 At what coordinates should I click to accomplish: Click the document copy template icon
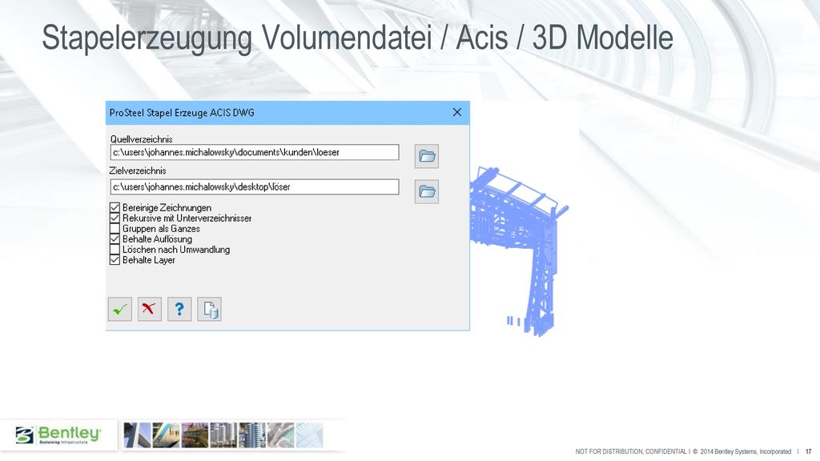(x=209, y=309)
